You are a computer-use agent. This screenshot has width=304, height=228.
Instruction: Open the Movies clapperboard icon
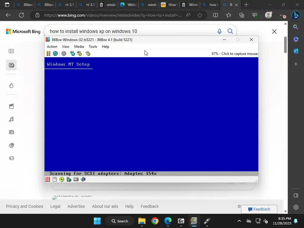[11, 106]
